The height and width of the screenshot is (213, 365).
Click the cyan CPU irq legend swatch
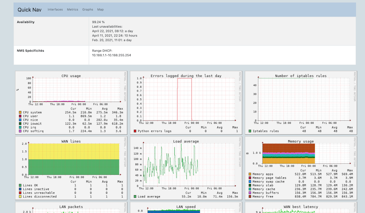click(20, 127)
